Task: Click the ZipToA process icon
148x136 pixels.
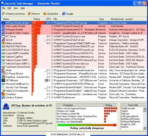Action: (x=3, y=40)
